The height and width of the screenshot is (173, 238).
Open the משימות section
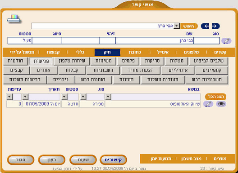point(103,61)
